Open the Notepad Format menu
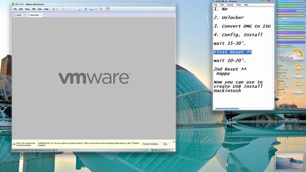Viewport: 306px width, 172px height. 230,5
